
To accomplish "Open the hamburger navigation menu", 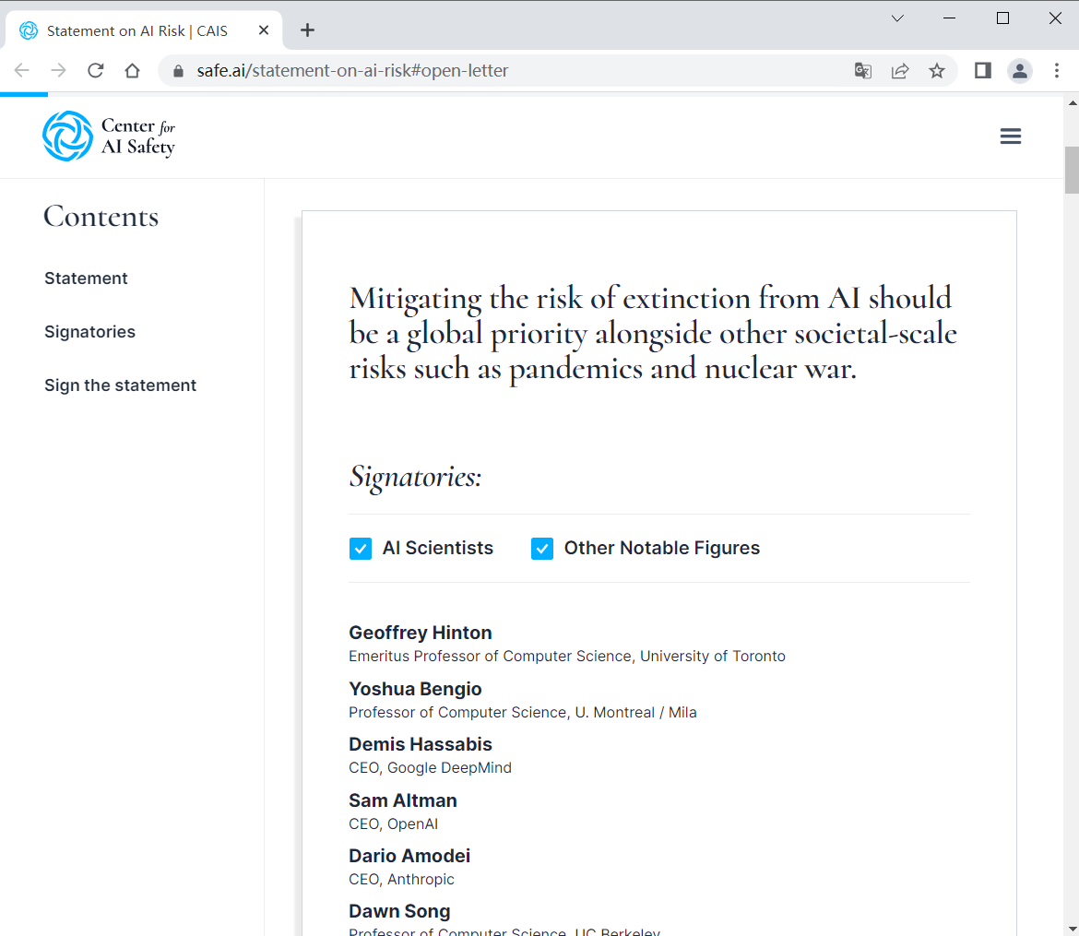I will coord(1011,136).
